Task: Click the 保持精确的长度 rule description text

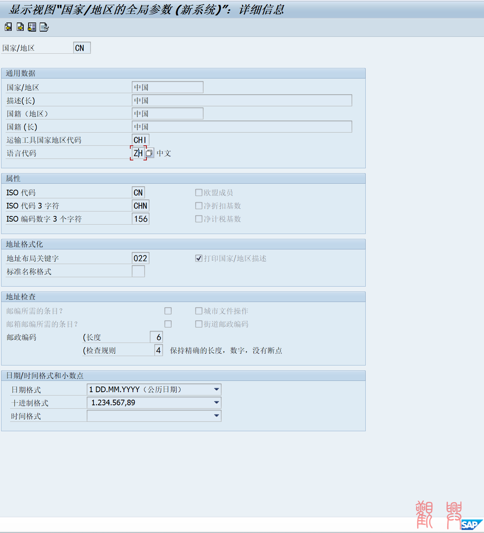Action: 226,350
